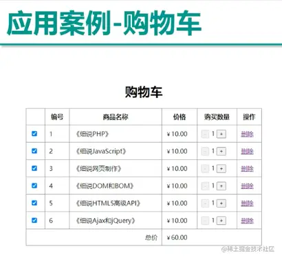282x260 pixels.
Task: Click the 购买数量 column header
Action: click(217, 117)
